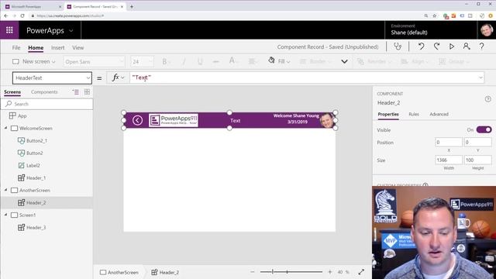
Task: Toggle bold text formatting
Action: [164, 62]
